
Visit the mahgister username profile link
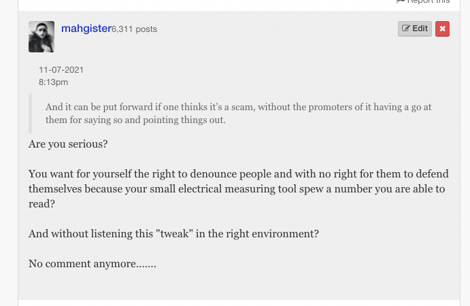86,29
